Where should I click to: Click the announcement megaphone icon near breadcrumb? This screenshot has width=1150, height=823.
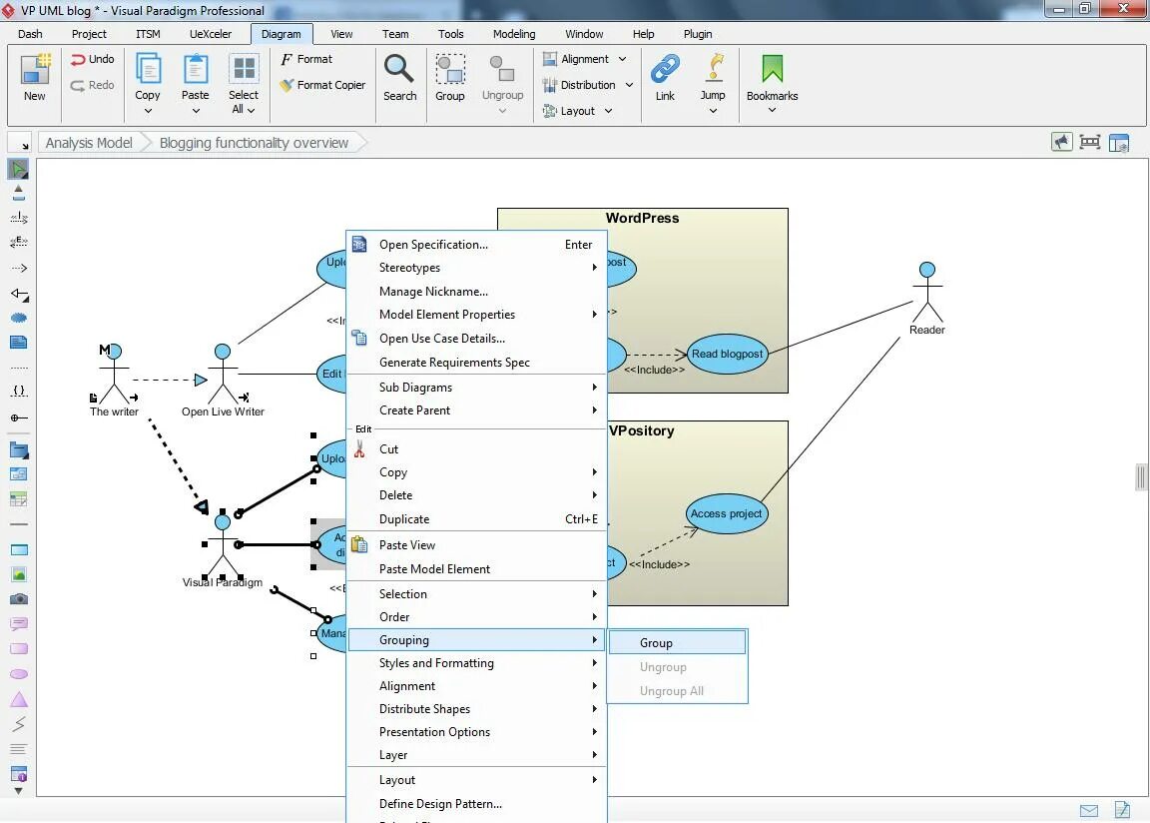pyautogui.click(x=1061, y=142)
